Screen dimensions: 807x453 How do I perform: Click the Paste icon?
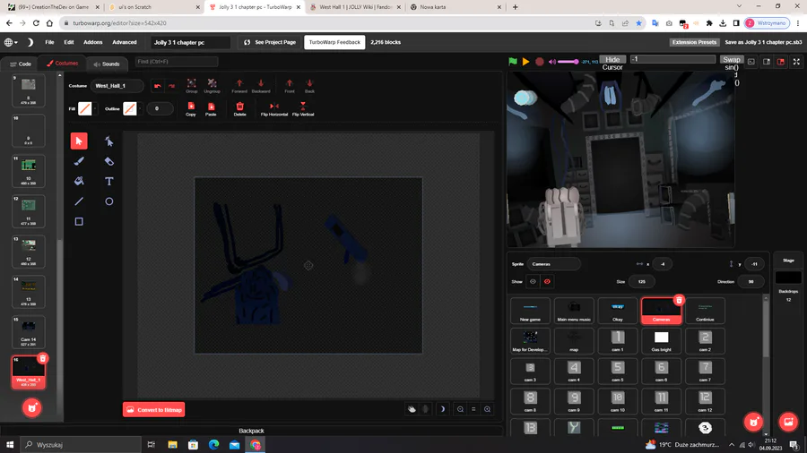point(211,109)
